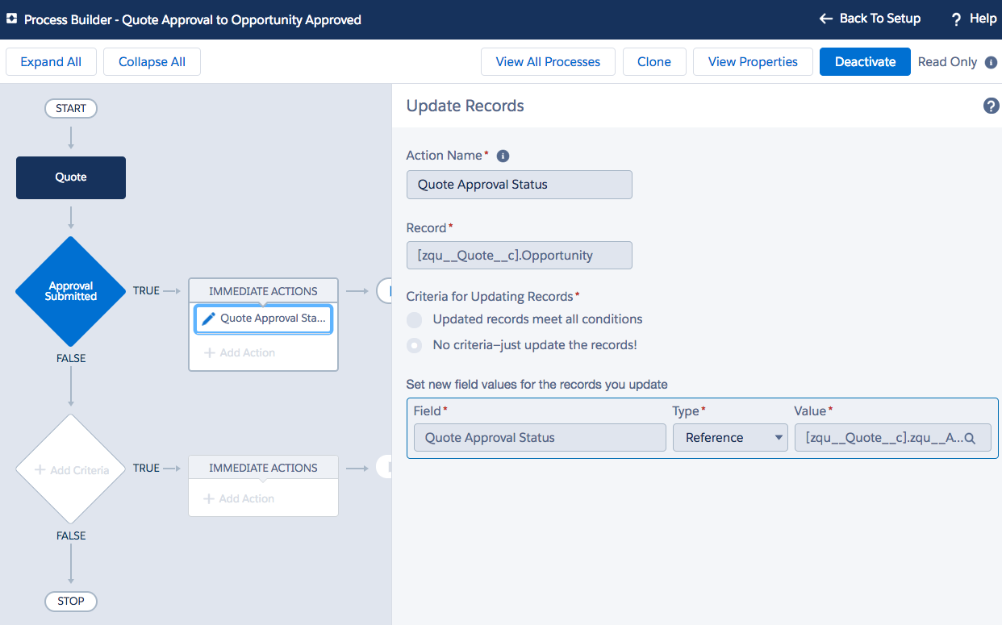
Task: Open the Update Records panel help icon
Action: [991, 106]
